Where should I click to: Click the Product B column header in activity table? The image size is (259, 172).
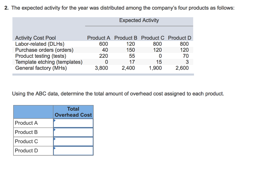tap(126, 38)
